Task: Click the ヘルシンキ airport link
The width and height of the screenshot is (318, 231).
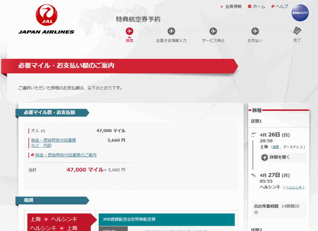Action: pyautogui.click(x=294, y=187)
